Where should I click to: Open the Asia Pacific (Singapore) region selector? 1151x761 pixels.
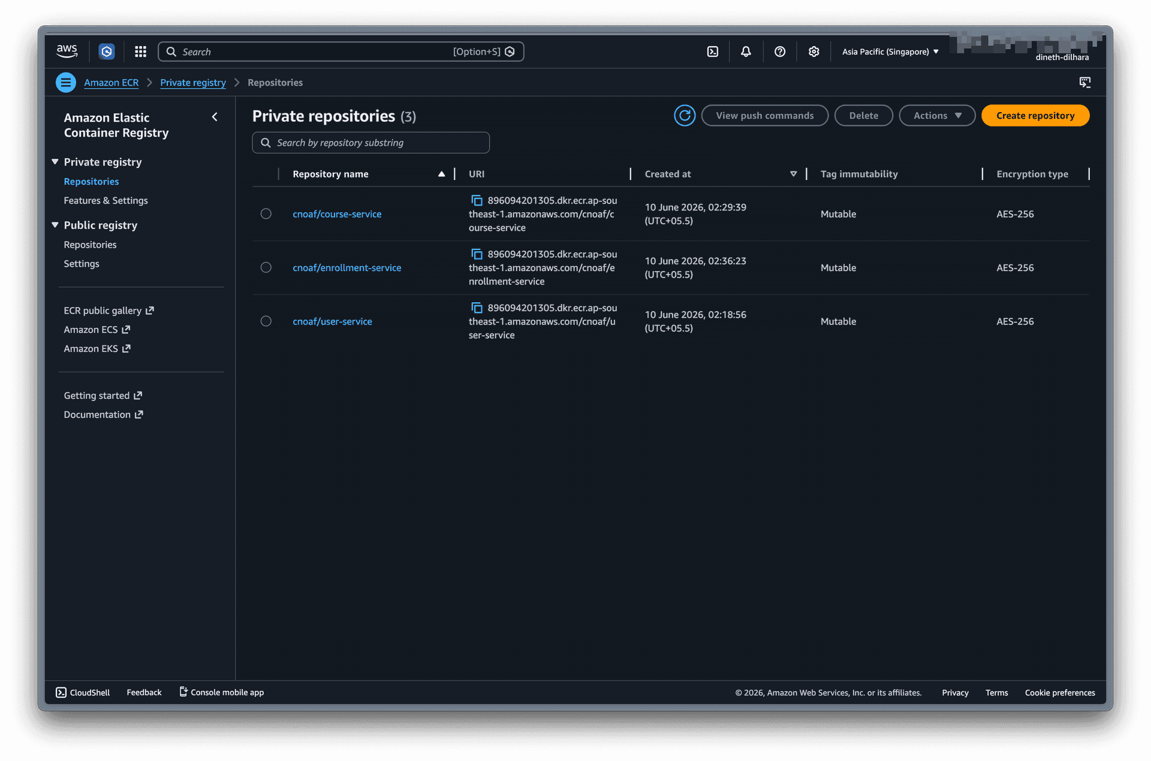click(x=890, y=52)
